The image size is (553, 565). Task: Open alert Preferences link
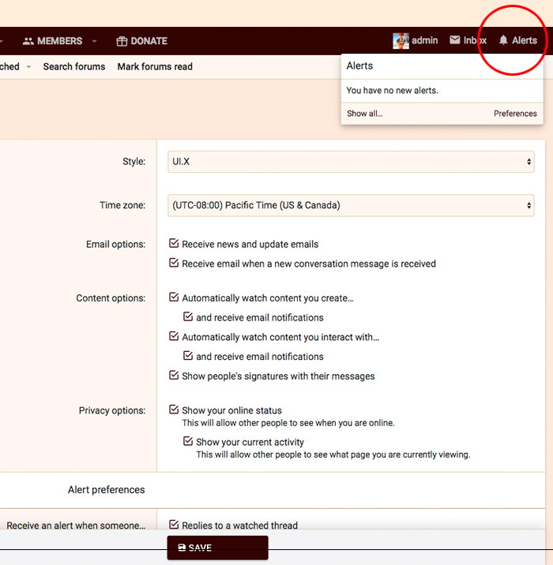tap(515, 114)
